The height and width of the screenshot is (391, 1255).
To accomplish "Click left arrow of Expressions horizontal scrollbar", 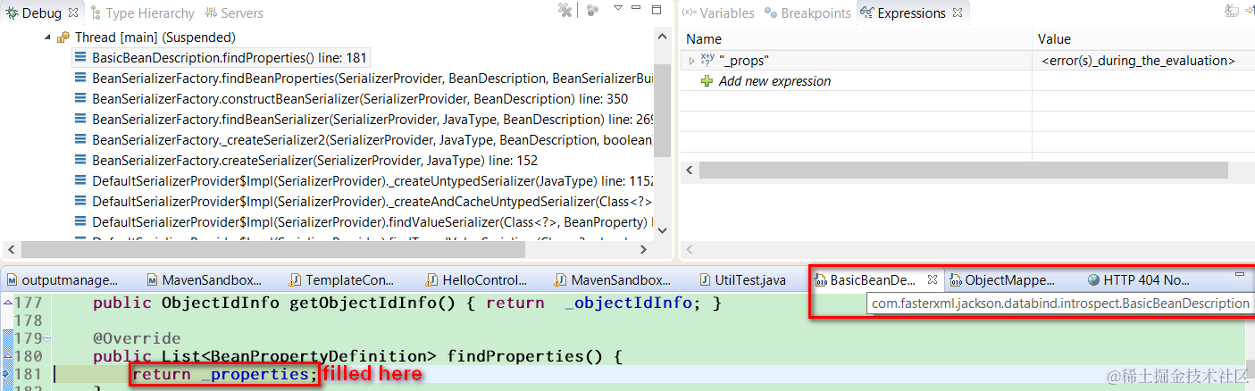I will point(690,170).
